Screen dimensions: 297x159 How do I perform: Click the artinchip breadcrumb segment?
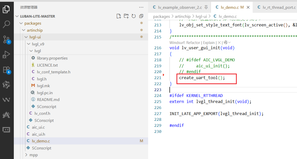click(x=183, y=17)
